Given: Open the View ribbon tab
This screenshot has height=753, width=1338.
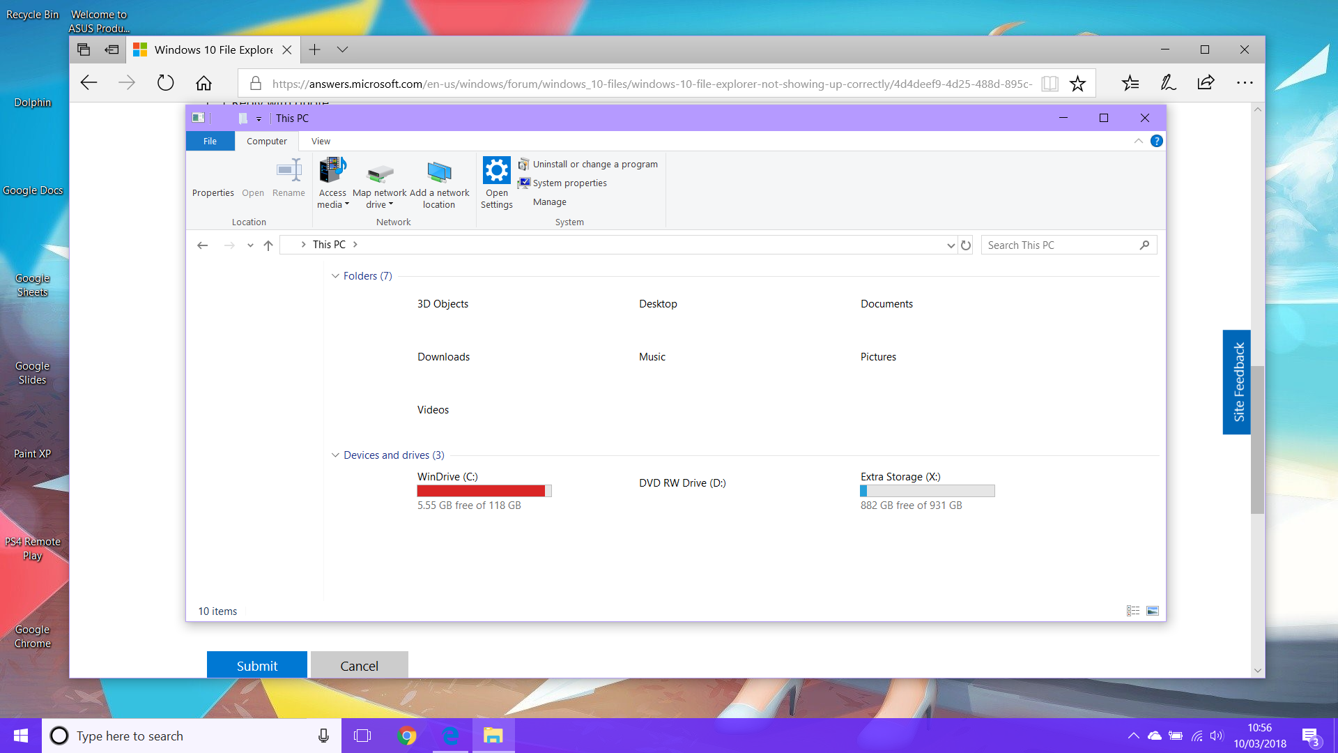Looking at the screenshot, I should pos(321,141).
